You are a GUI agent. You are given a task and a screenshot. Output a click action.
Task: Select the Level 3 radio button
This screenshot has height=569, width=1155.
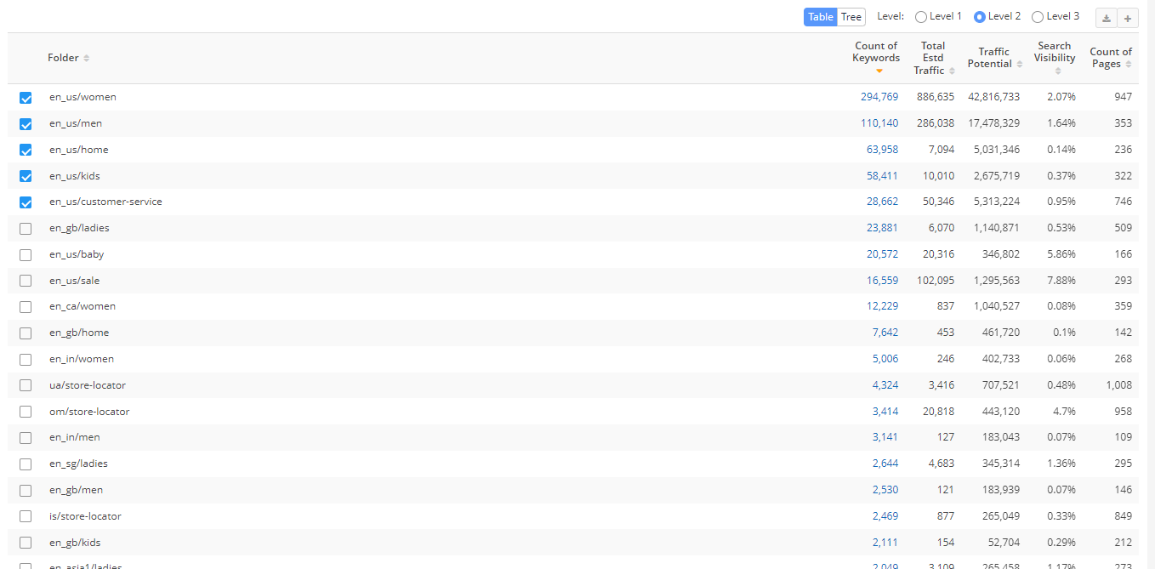1038,17
